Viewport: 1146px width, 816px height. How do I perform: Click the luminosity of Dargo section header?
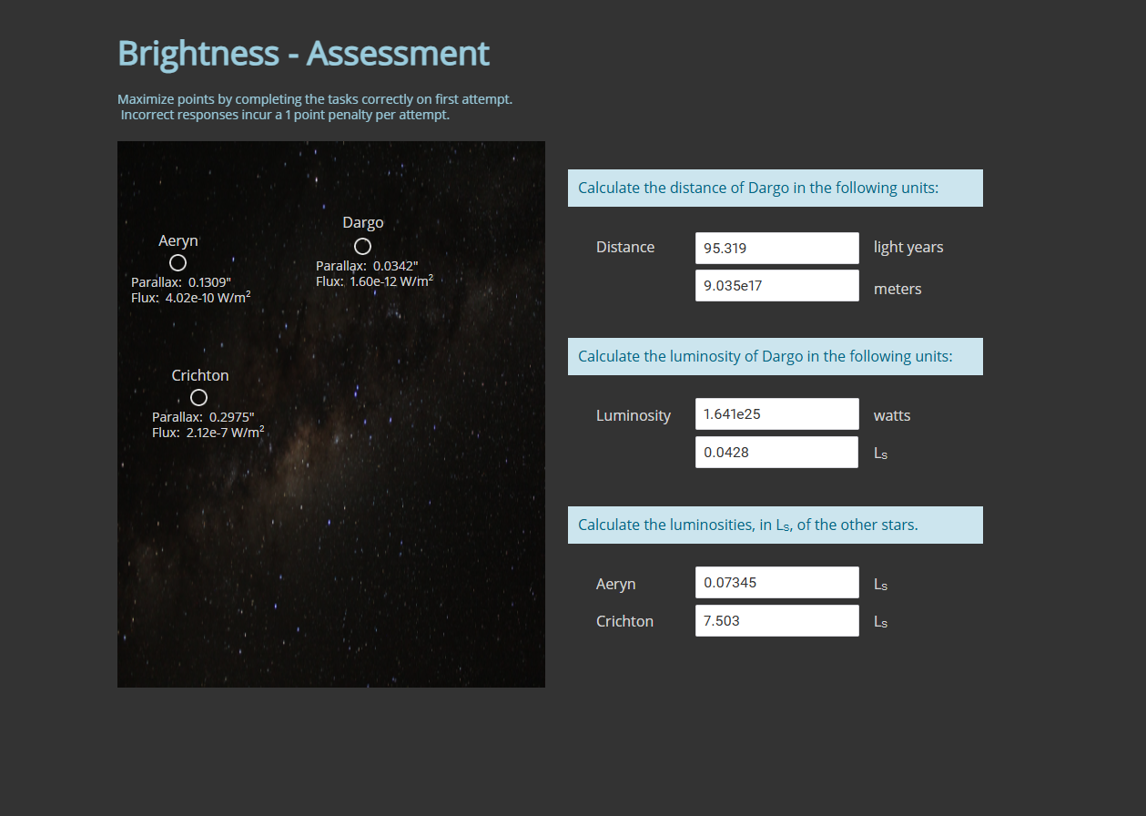(775, 356)
